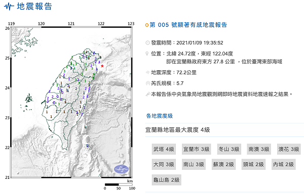This screenshot has height=194, width=304.
Task: Click the Penghu islands on the map
Action: [x=29, y=99]
